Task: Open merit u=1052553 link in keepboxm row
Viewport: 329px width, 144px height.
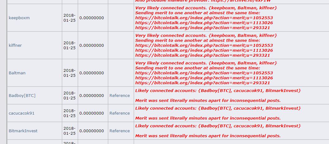Action: (x=204, y=18)
